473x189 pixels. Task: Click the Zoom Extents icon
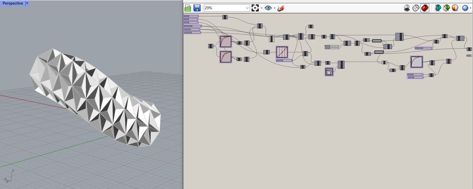pos(255,8)
